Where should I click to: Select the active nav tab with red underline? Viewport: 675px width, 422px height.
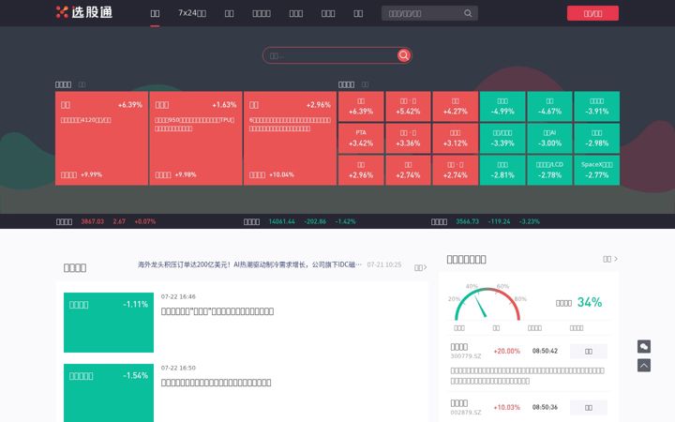[155, 13]
